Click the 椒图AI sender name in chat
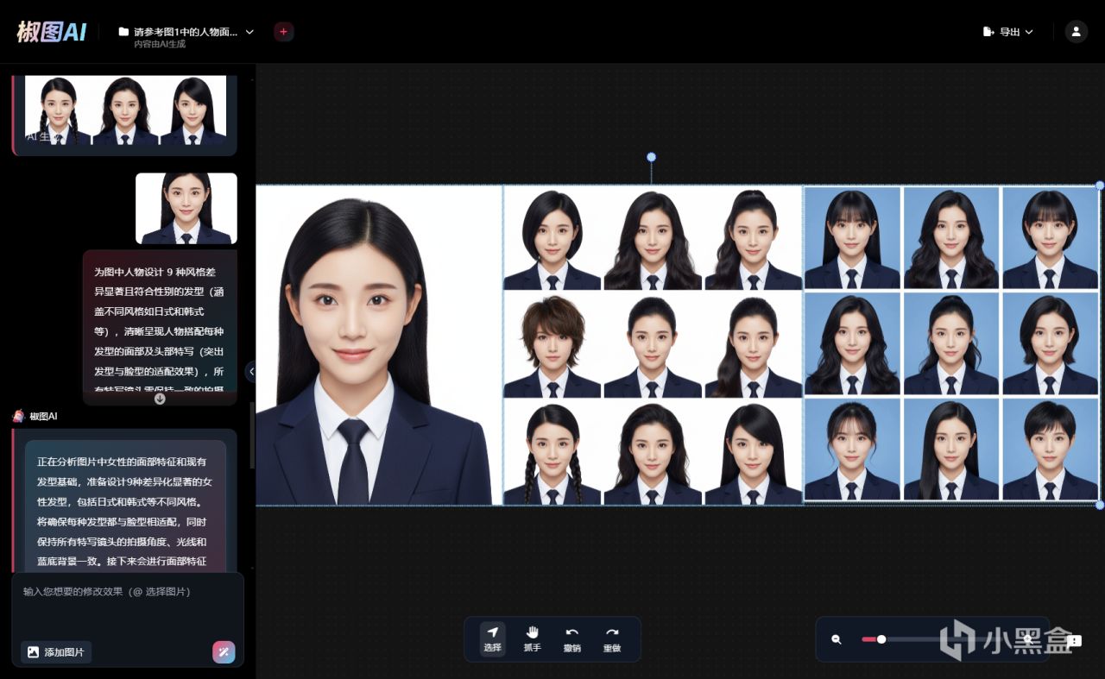This screenshot has width=1105, height=679. (x=43, y=416)
